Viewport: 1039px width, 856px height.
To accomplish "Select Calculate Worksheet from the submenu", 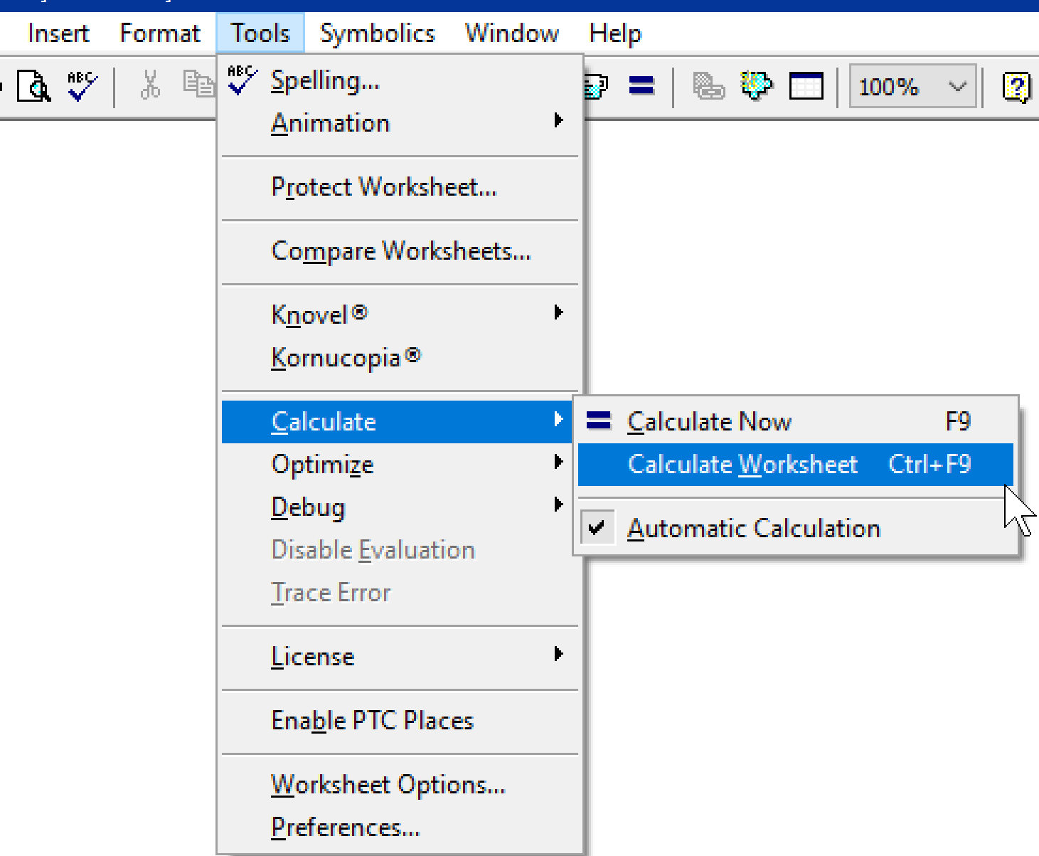I will (x=742, y=464).
